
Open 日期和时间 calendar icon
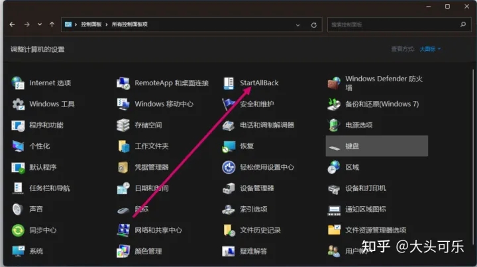(x=123, y=188)
